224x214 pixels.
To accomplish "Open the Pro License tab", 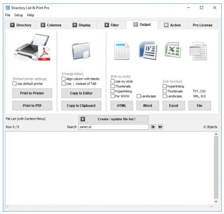I will [202, 25].
